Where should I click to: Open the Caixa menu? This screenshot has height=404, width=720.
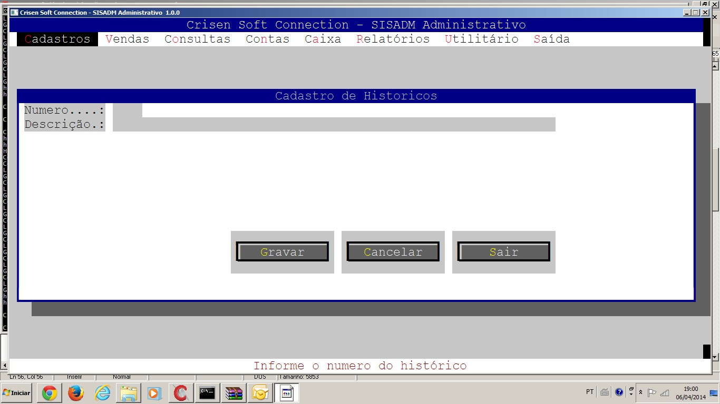pos(323,39)
